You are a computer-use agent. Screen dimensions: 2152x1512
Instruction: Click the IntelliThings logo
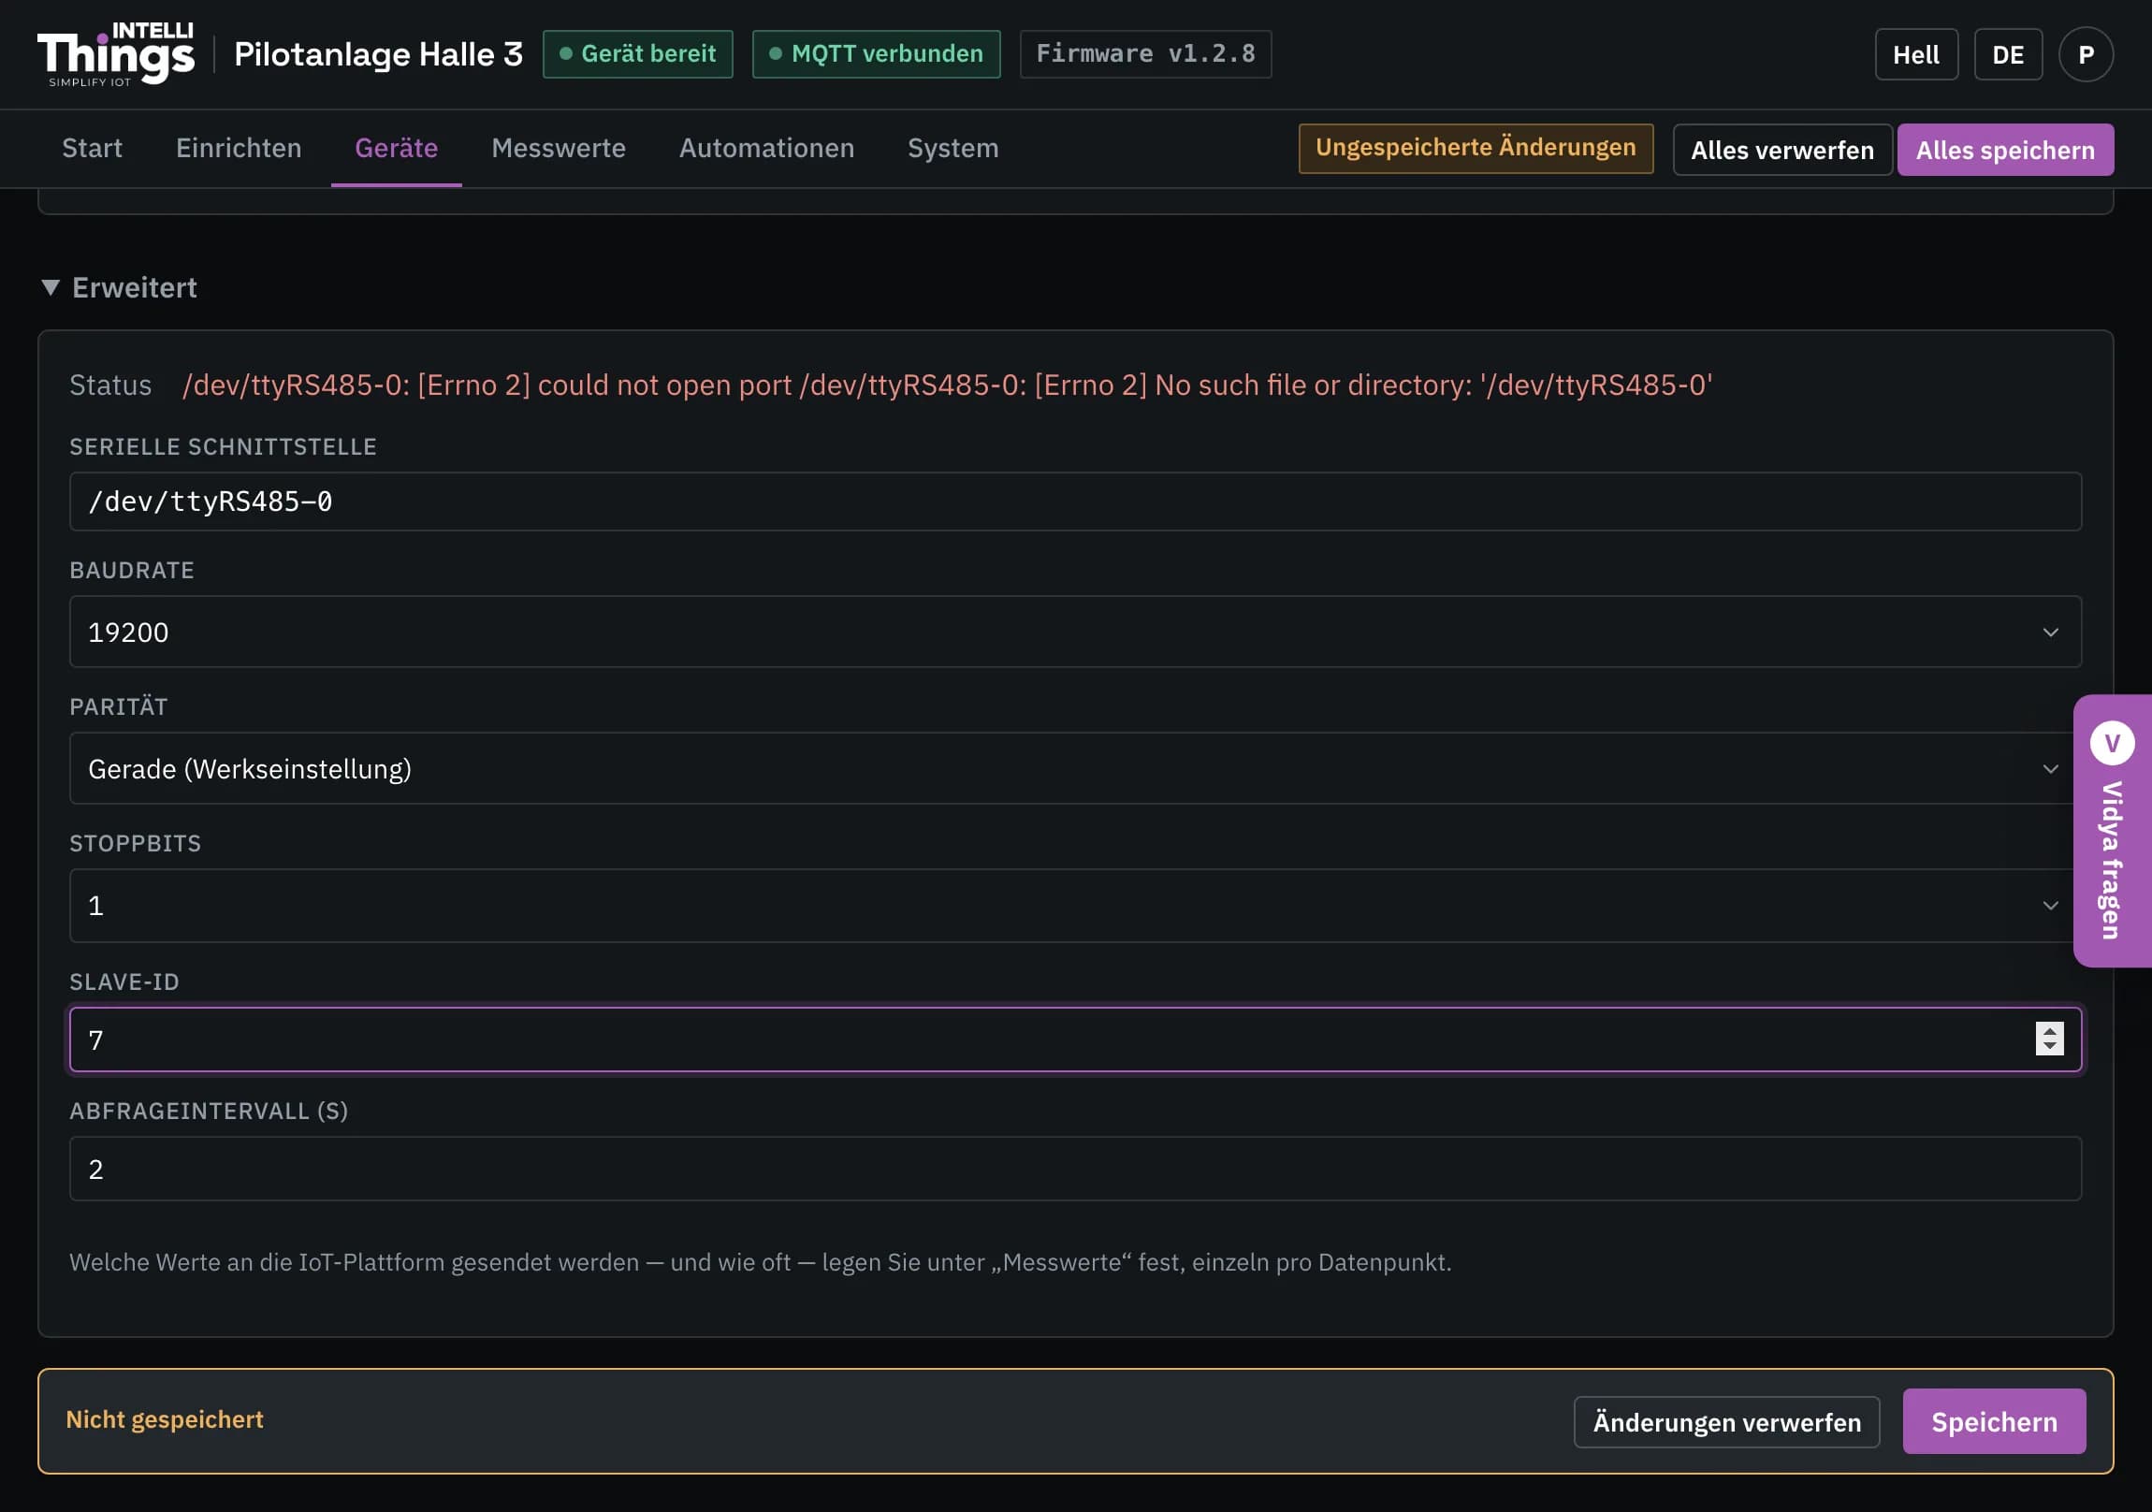click(115, 54)
